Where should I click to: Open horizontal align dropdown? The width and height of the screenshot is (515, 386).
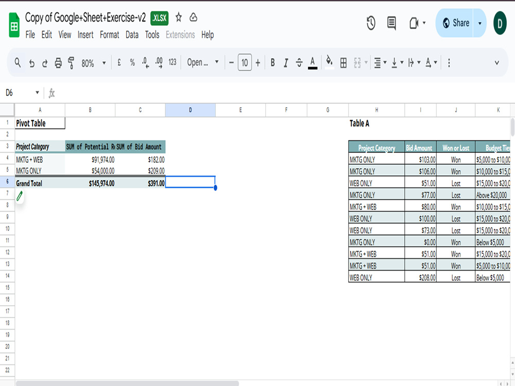coord(381,62)
